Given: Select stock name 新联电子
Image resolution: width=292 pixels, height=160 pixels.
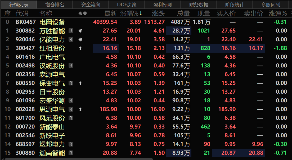Looking at the screenshot, I should pyautogui.click(x=52, y=135).
